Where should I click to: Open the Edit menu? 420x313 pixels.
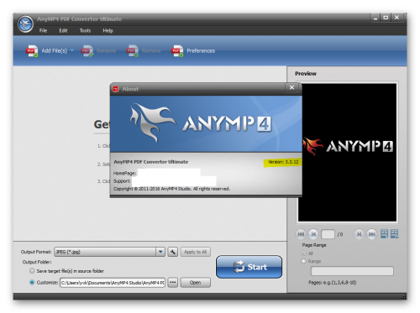pyautogui.click(x=63, y=30)
